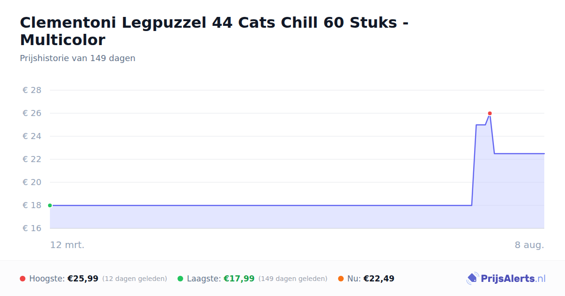
Task: Click the 12 dagen geleden note
Action: click(135, 279)
